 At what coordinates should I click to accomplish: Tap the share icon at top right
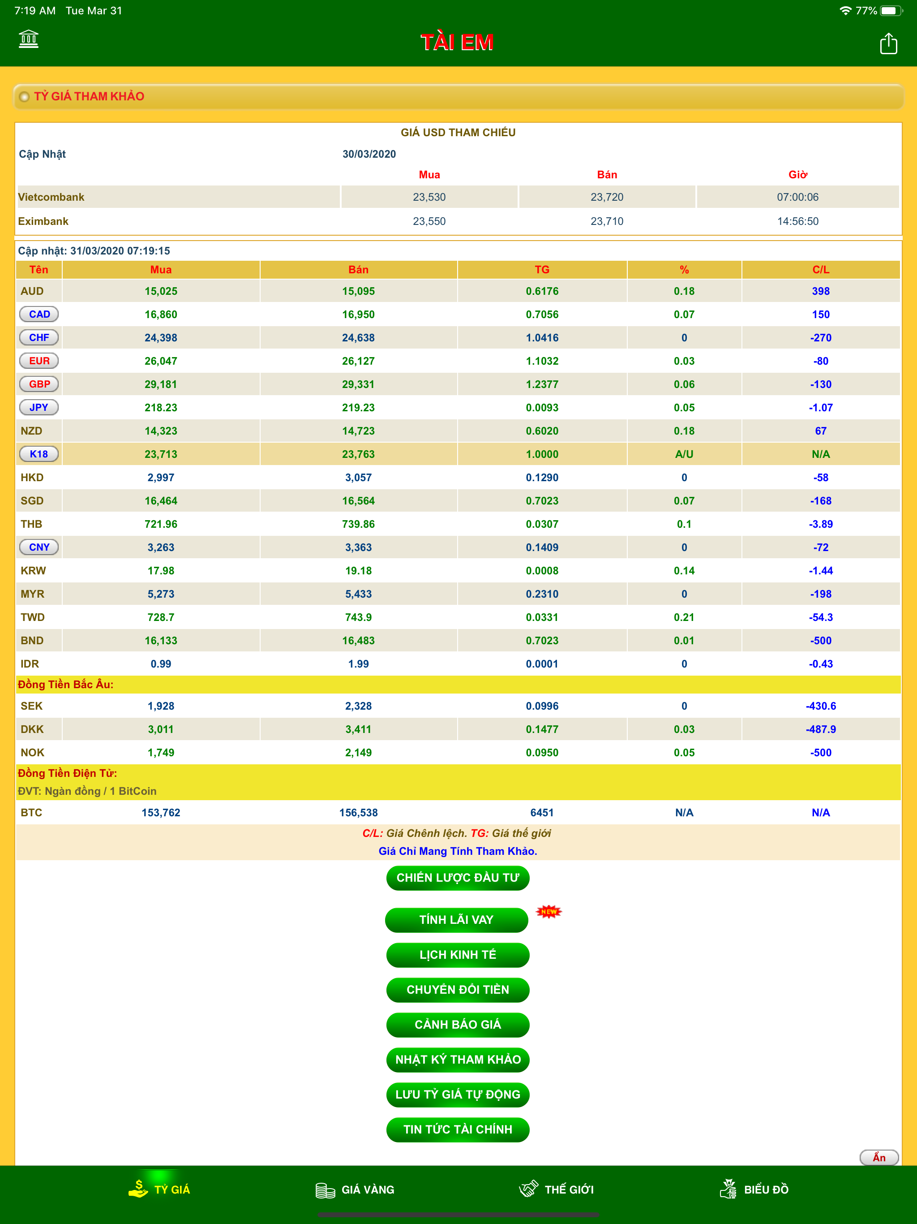(x=888, y=43)
